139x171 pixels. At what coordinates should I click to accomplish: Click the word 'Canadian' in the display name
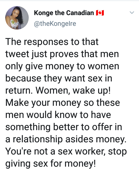click(x=80, y=13)
